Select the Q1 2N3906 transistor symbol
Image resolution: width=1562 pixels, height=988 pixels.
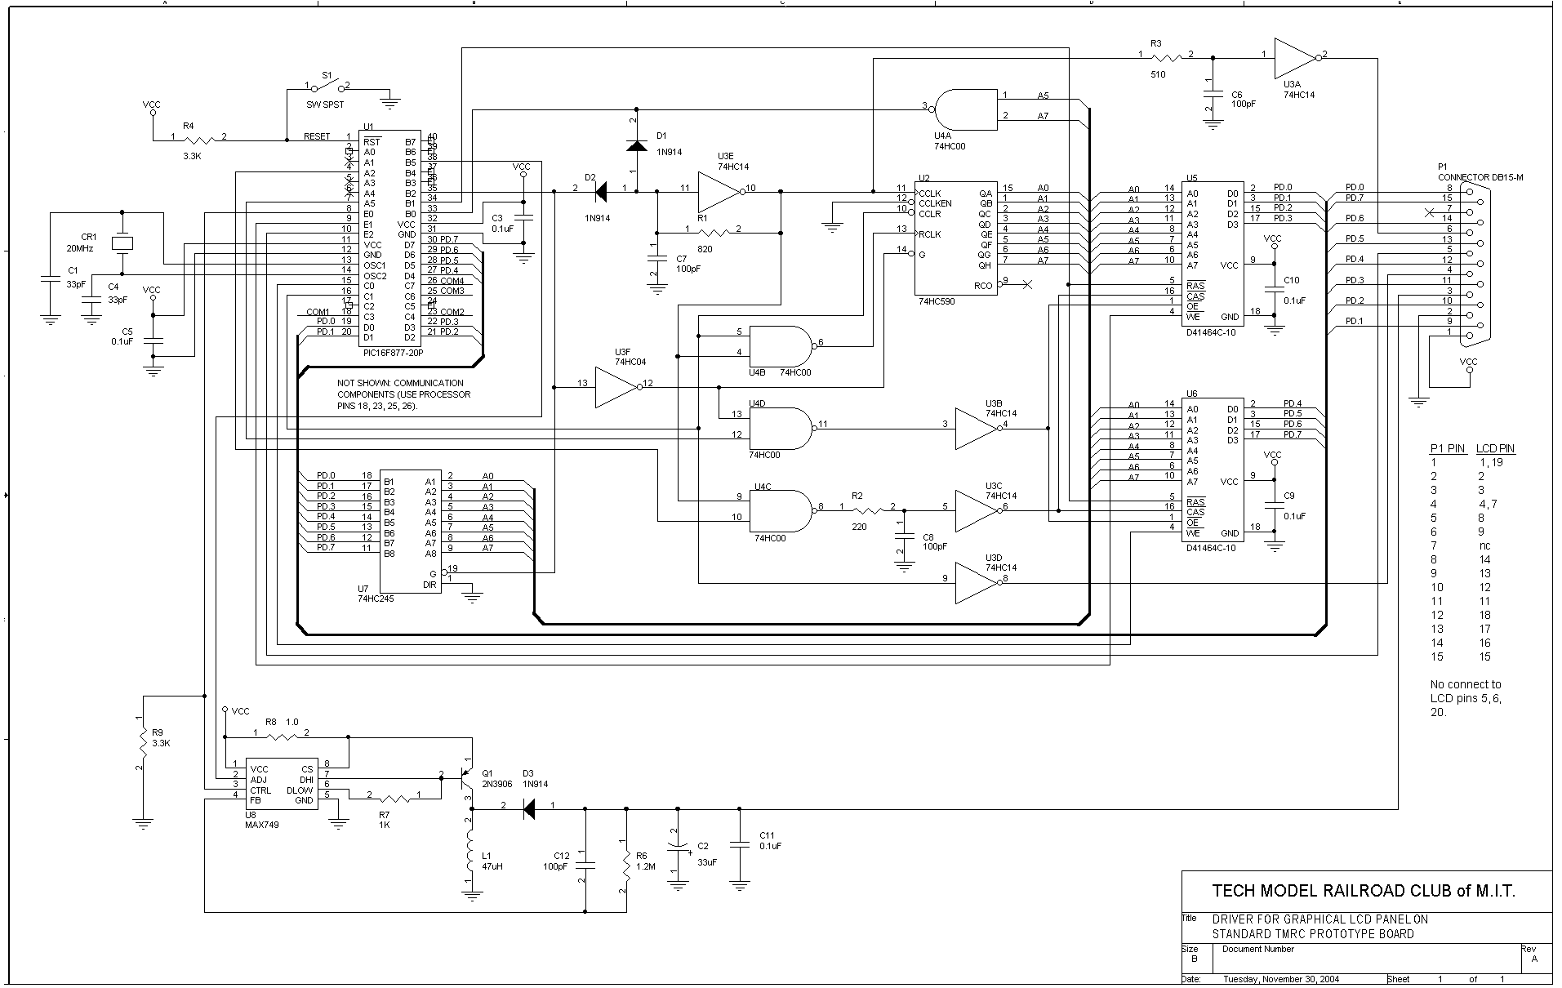pyautogui.click(x=468, y=774)
